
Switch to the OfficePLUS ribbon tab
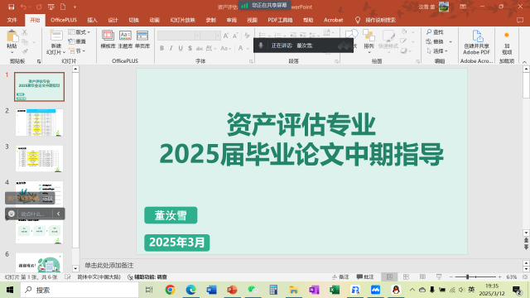[64, 20]
